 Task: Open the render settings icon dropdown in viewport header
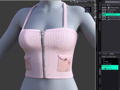coord(74,2)
